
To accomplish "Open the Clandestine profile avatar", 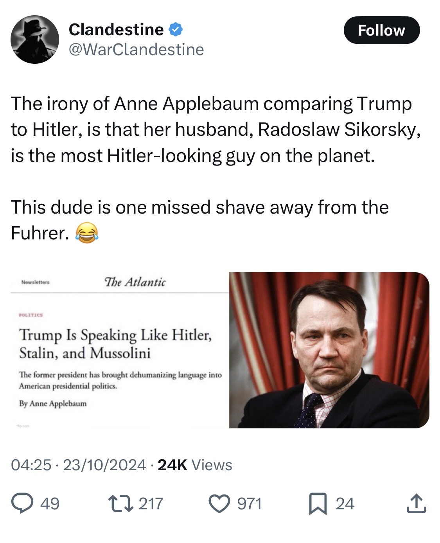I will 35,40.
